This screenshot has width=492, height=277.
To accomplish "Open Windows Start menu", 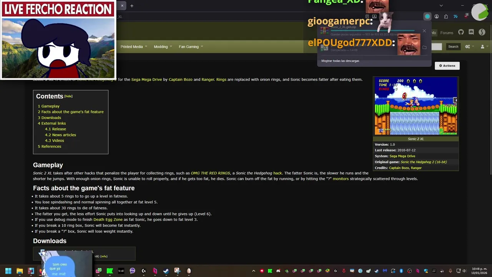I will pos(8,271).
